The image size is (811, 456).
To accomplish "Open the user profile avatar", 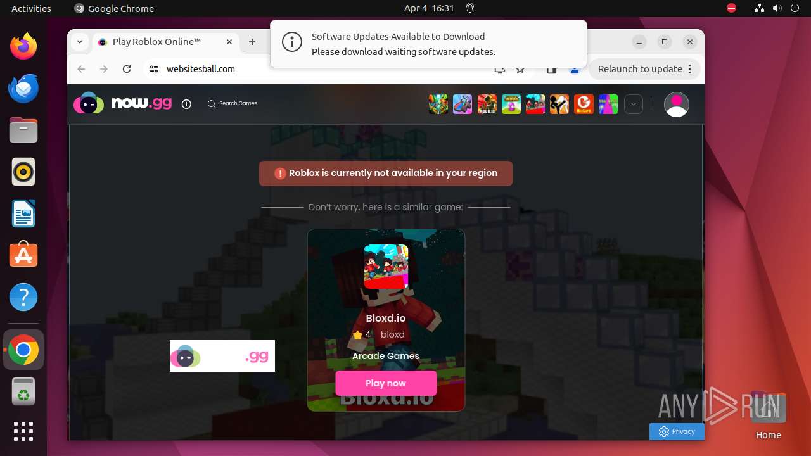I will [676, 104].
